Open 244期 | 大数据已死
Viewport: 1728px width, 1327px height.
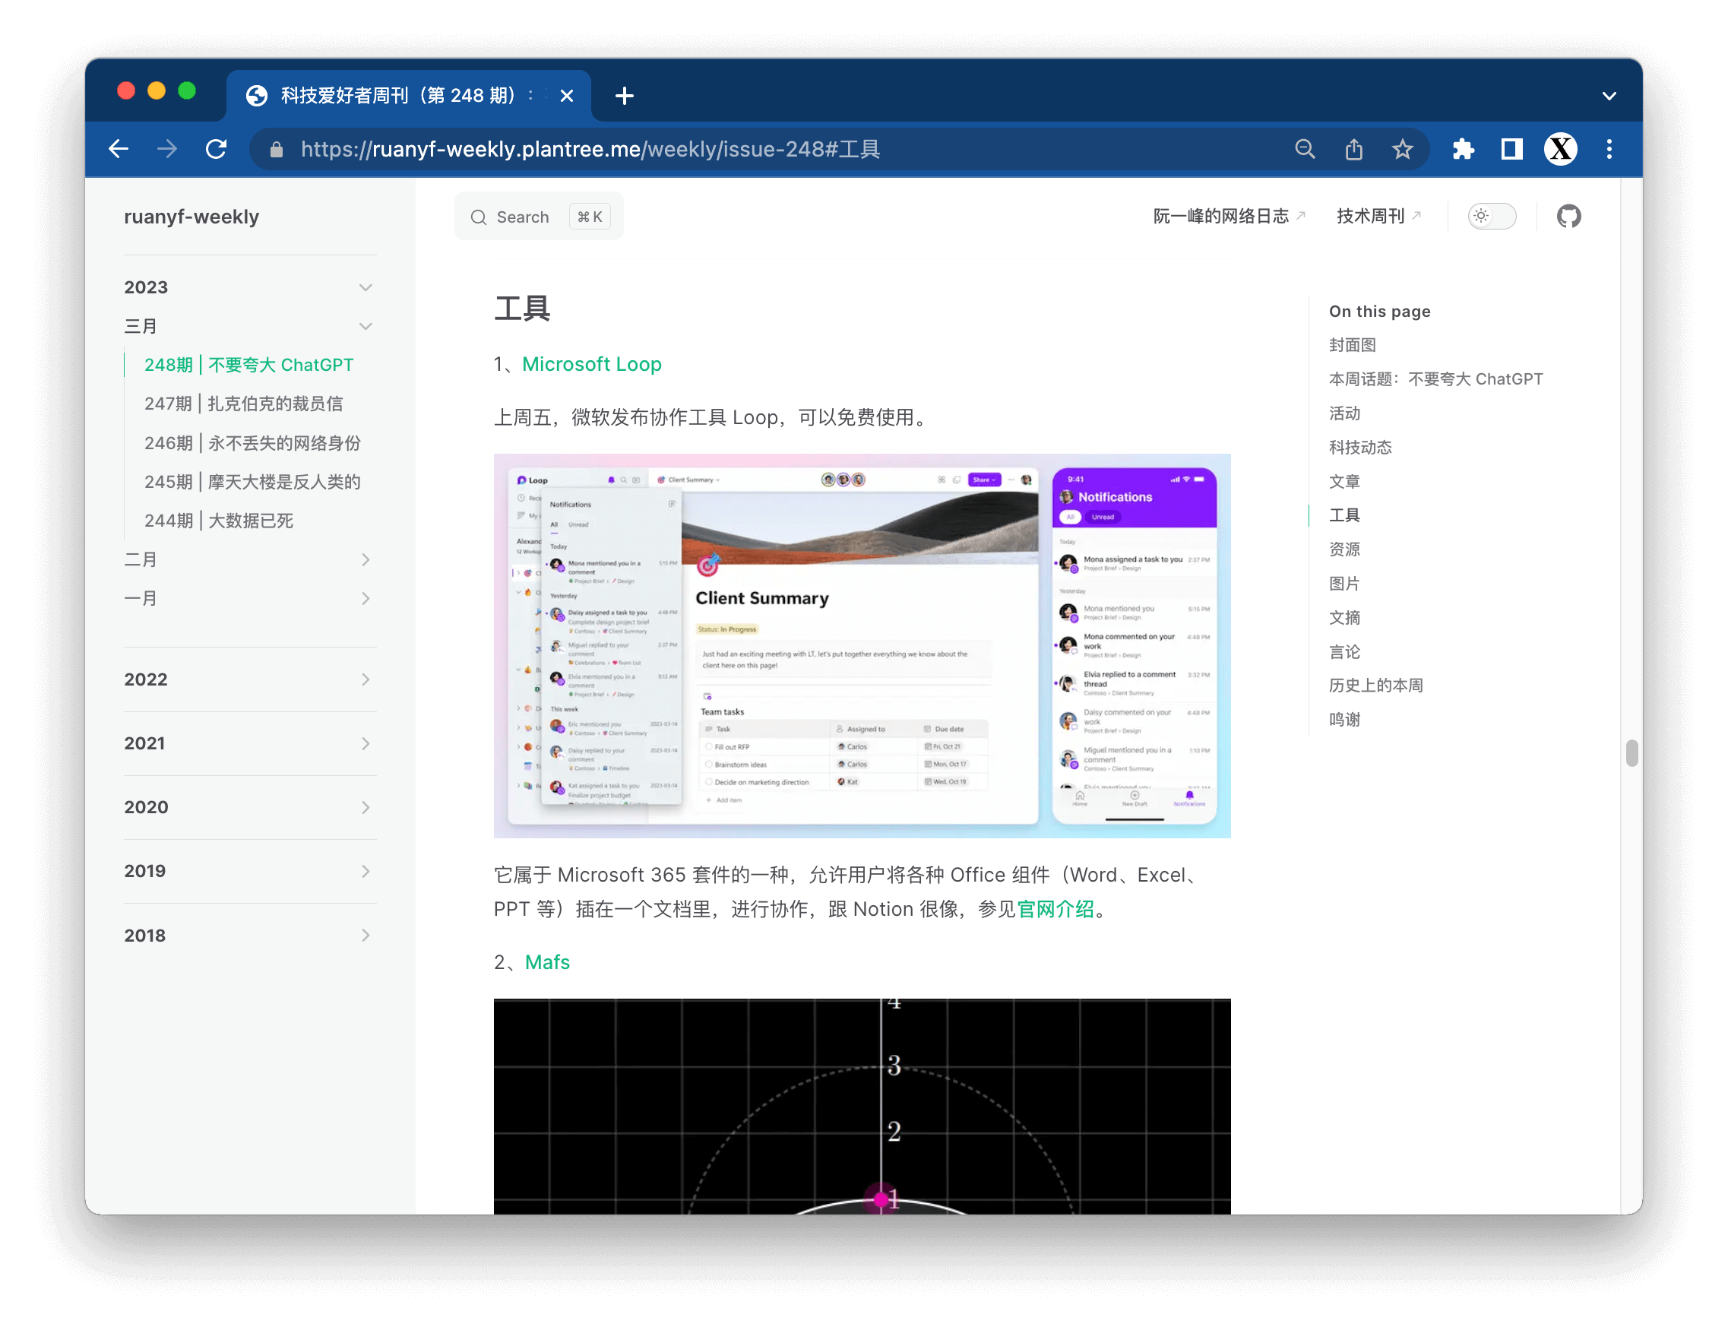219,520
